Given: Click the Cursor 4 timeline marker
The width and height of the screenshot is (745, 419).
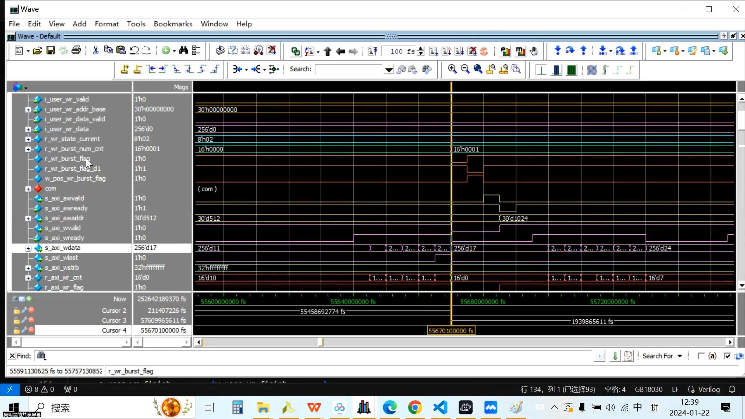Looking at the screenshot, I should [451, 331].
